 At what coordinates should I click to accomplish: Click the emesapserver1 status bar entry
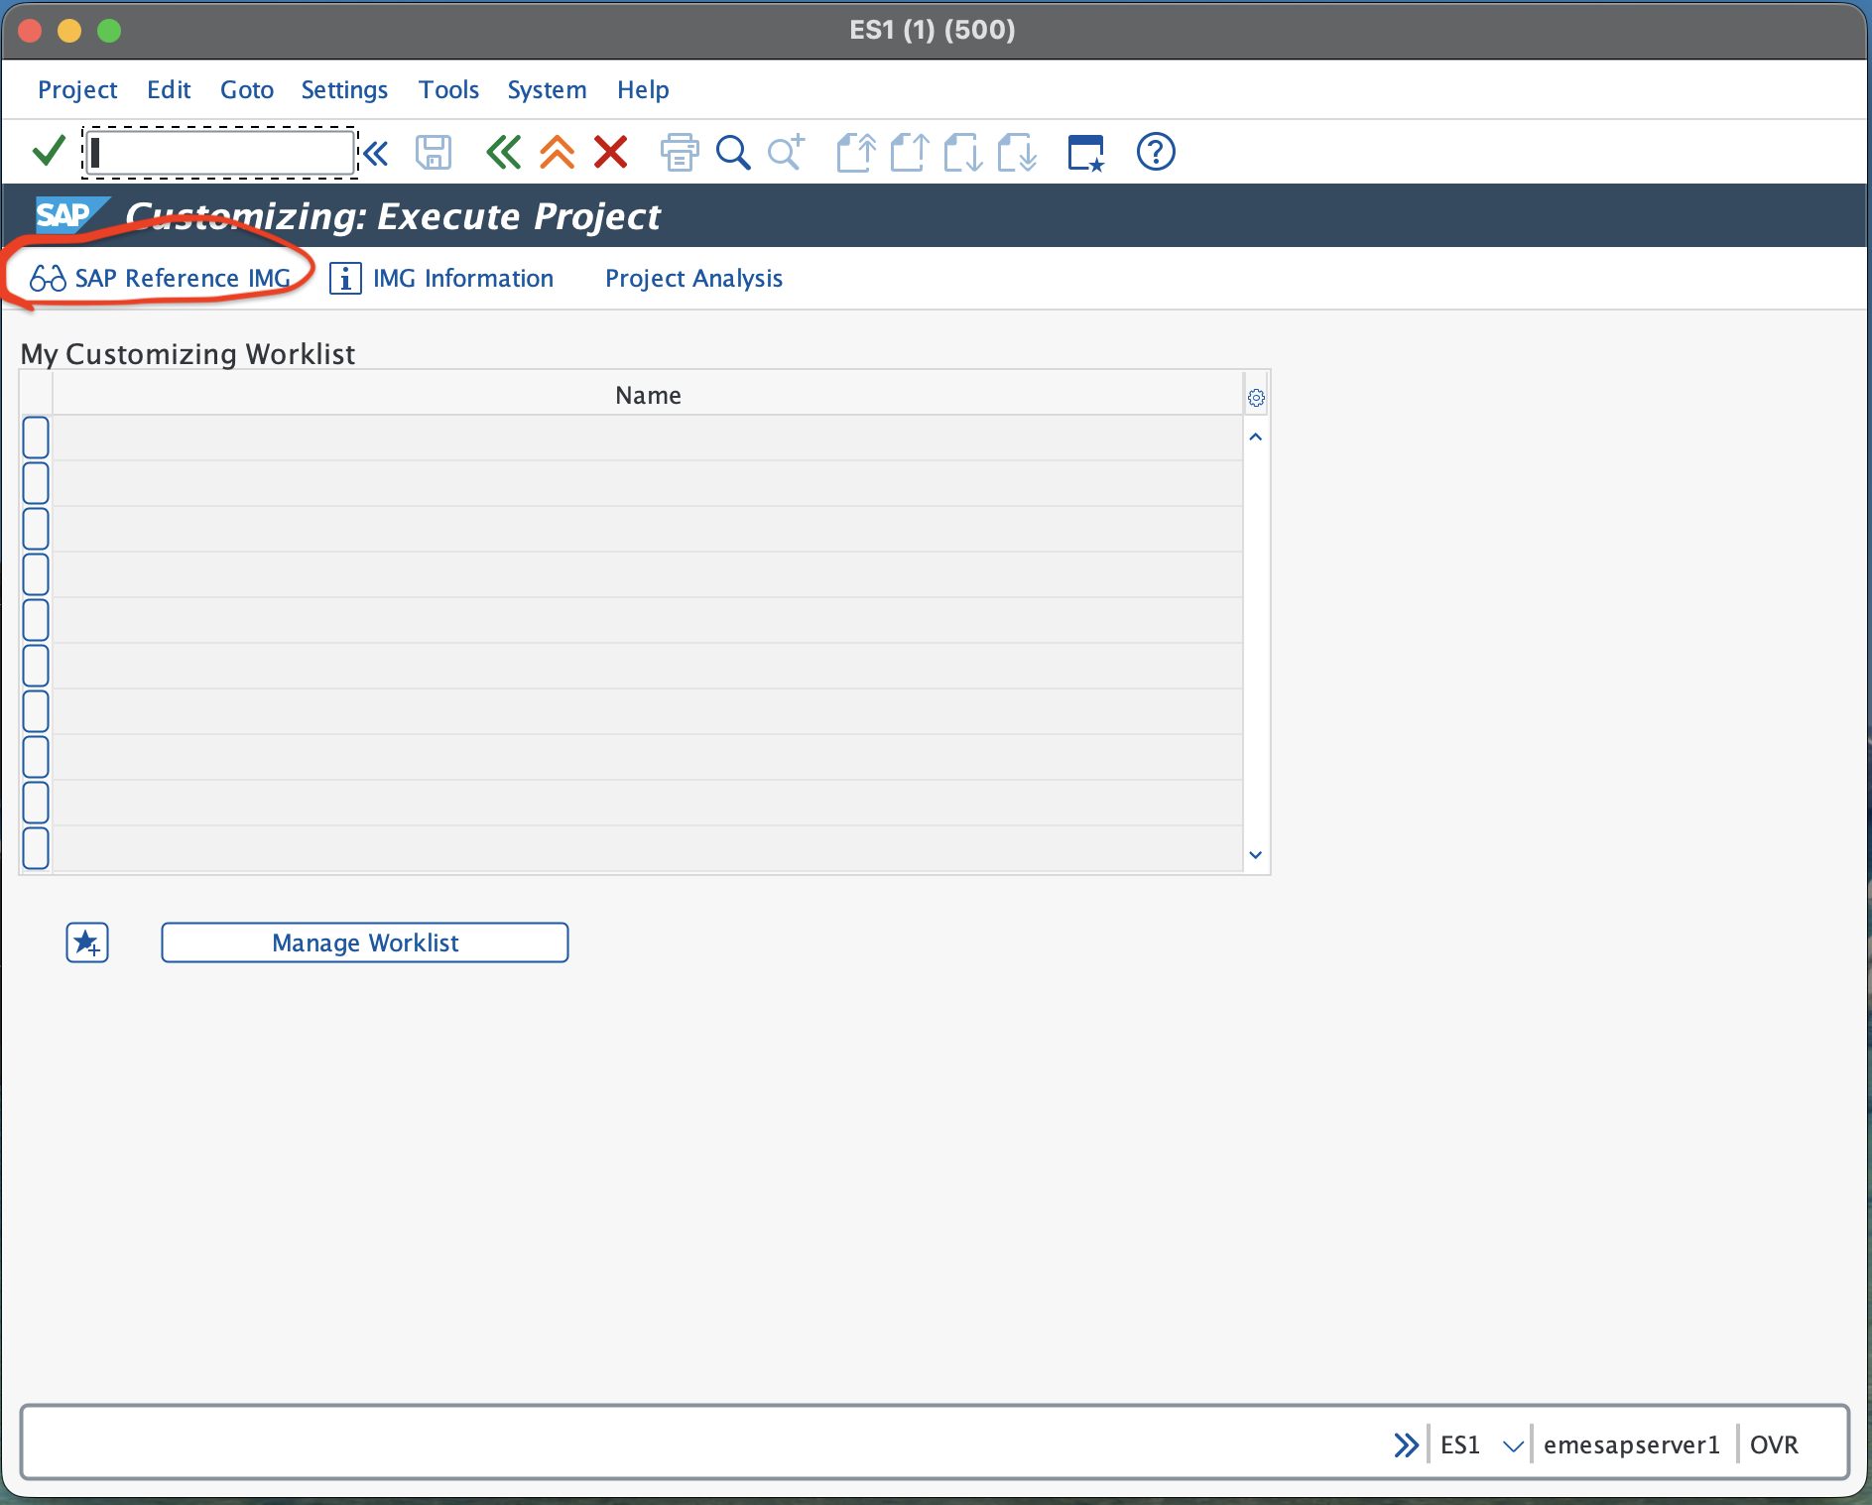1632,1444
